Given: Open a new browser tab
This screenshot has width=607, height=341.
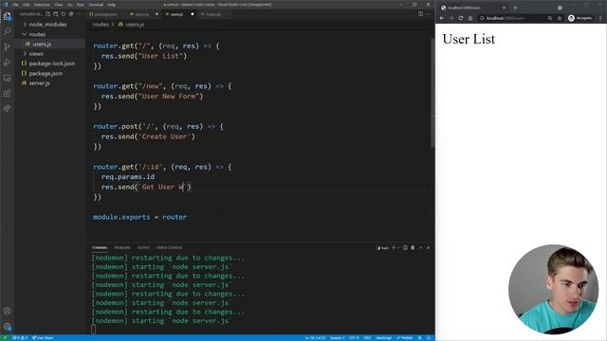Looking at the screenshot, I should 515,8.
